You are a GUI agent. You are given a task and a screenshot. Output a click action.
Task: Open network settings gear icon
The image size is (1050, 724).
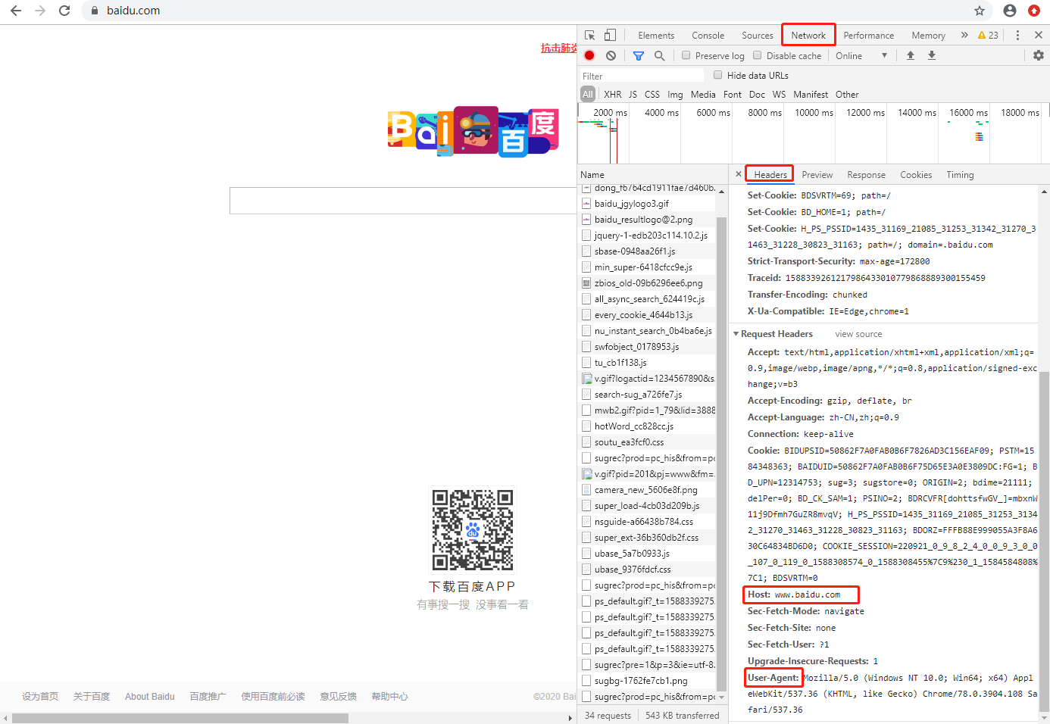point(1039,55)
